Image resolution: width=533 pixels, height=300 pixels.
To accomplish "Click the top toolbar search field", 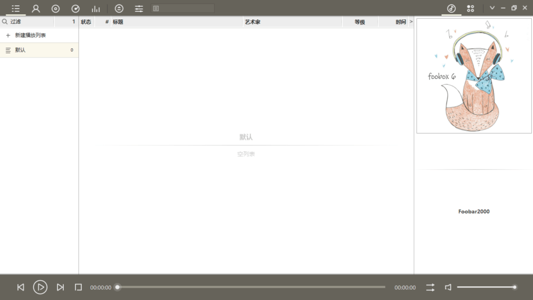I will 183,8.
